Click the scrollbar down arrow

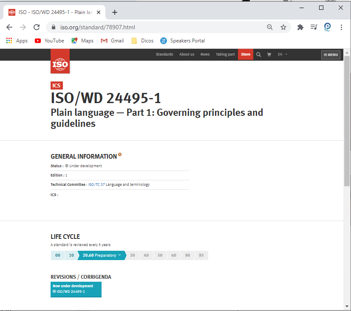[x=347, y=306]
